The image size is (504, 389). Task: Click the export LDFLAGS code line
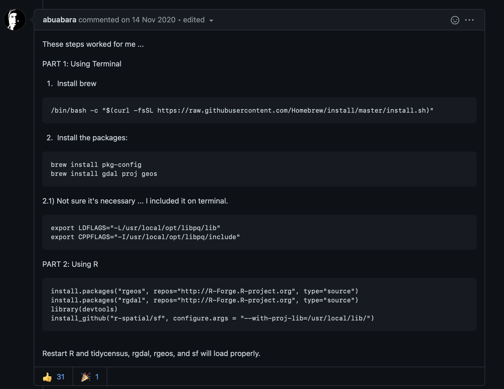click(x=135, y=228)
